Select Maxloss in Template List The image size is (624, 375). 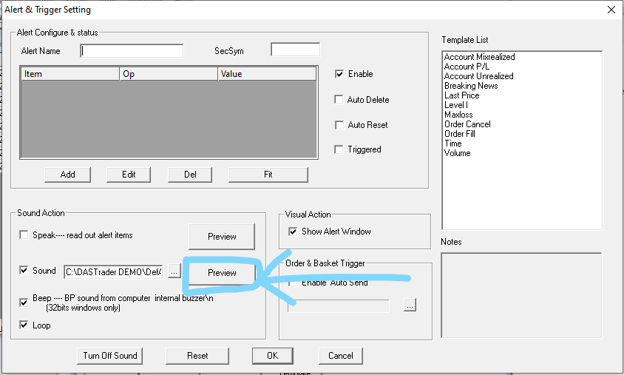click(x=458, y=115)
